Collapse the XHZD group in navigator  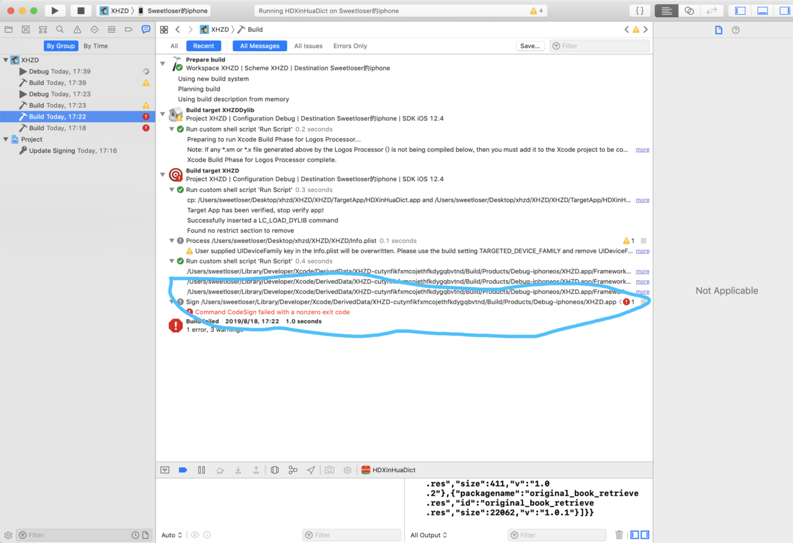coord(6,60)
